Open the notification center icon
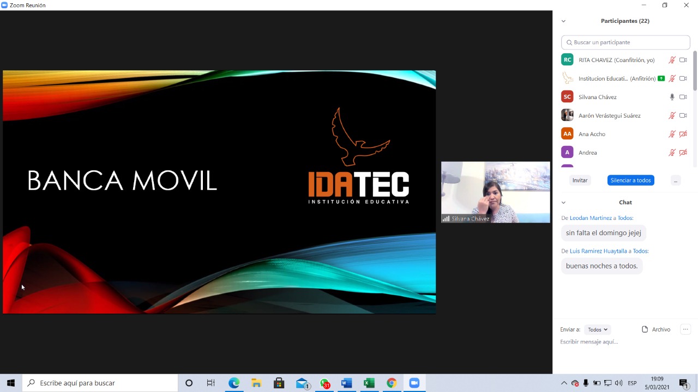Screen dimensions: 698x392 tap(684, 383)
